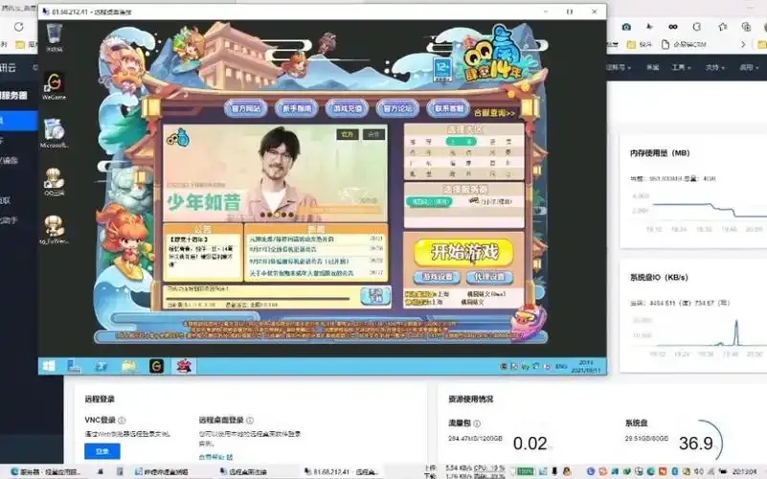Click the spike in 系统盘IO chart

pos(735,332)
